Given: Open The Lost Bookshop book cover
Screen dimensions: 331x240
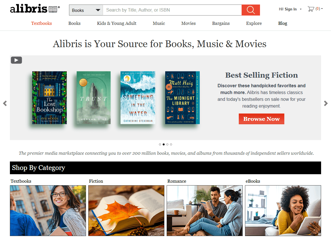Looking at the screenshot, I should [50, 98].
